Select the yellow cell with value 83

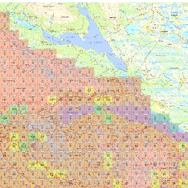point(183,146)
